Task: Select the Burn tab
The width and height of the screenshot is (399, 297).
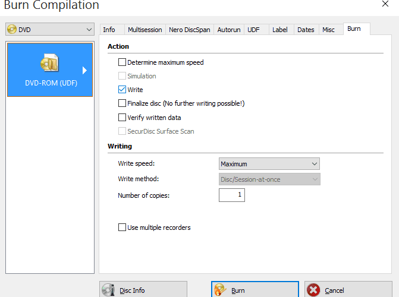Action: pyautogui.click(x=357, y=29)
